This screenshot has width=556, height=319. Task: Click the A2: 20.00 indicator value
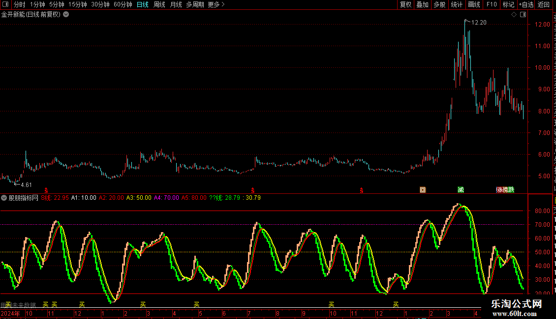coord(111,198)
